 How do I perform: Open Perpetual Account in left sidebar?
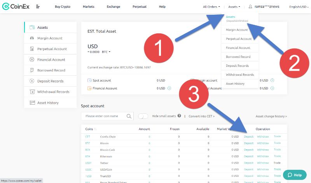51,49
